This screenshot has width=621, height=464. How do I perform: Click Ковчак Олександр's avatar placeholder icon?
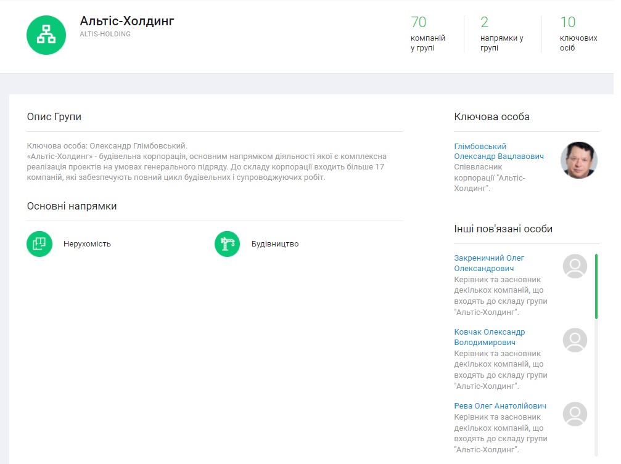click(575, 340)
